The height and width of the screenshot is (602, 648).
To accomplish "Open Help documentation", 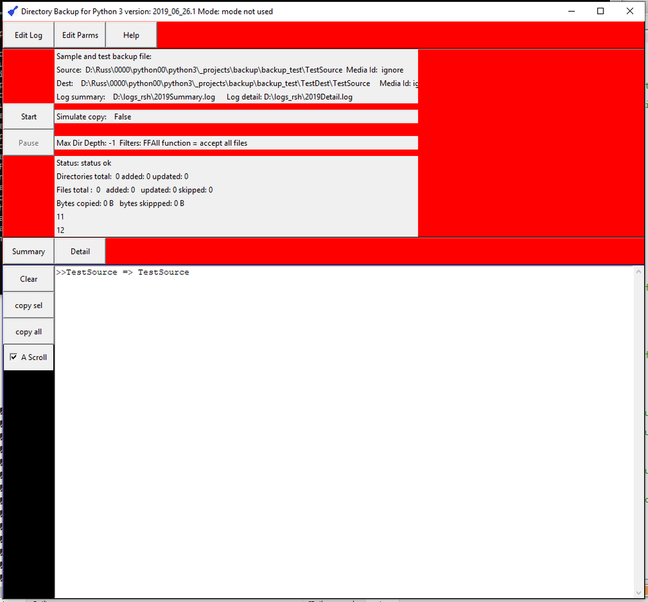I will (130, 34).
